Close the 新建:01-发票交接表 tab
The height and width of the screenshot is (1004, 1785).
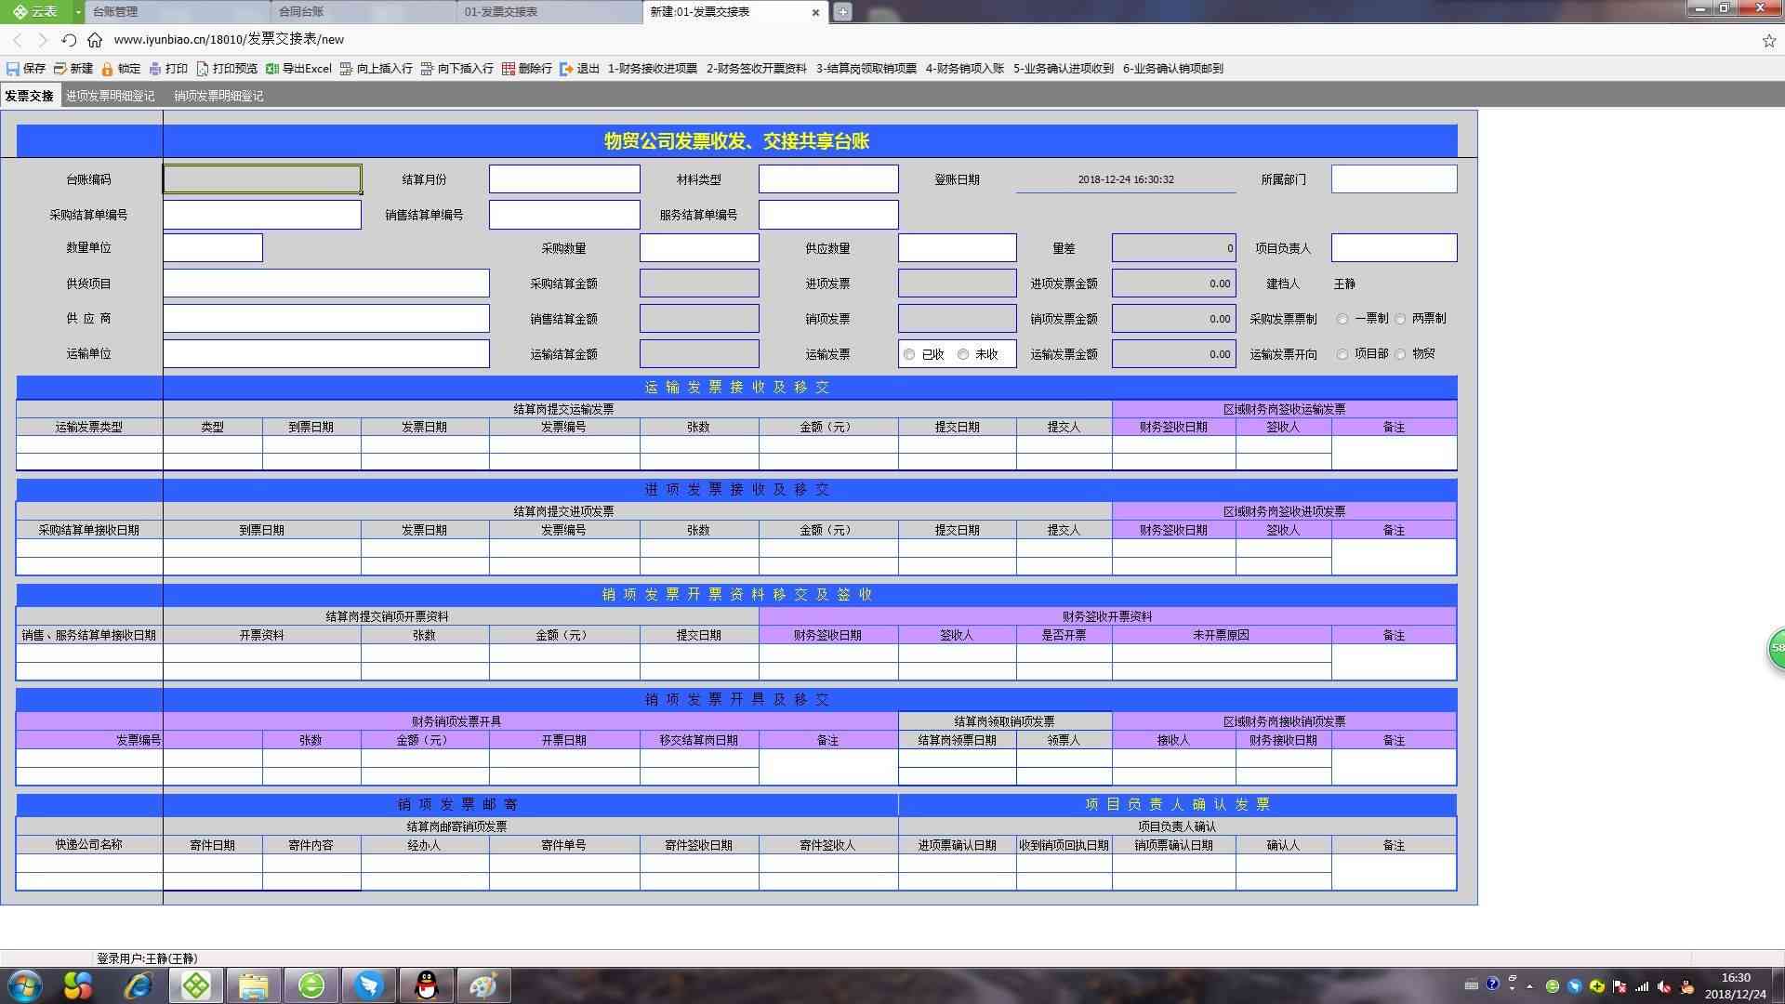pos(815,12)
